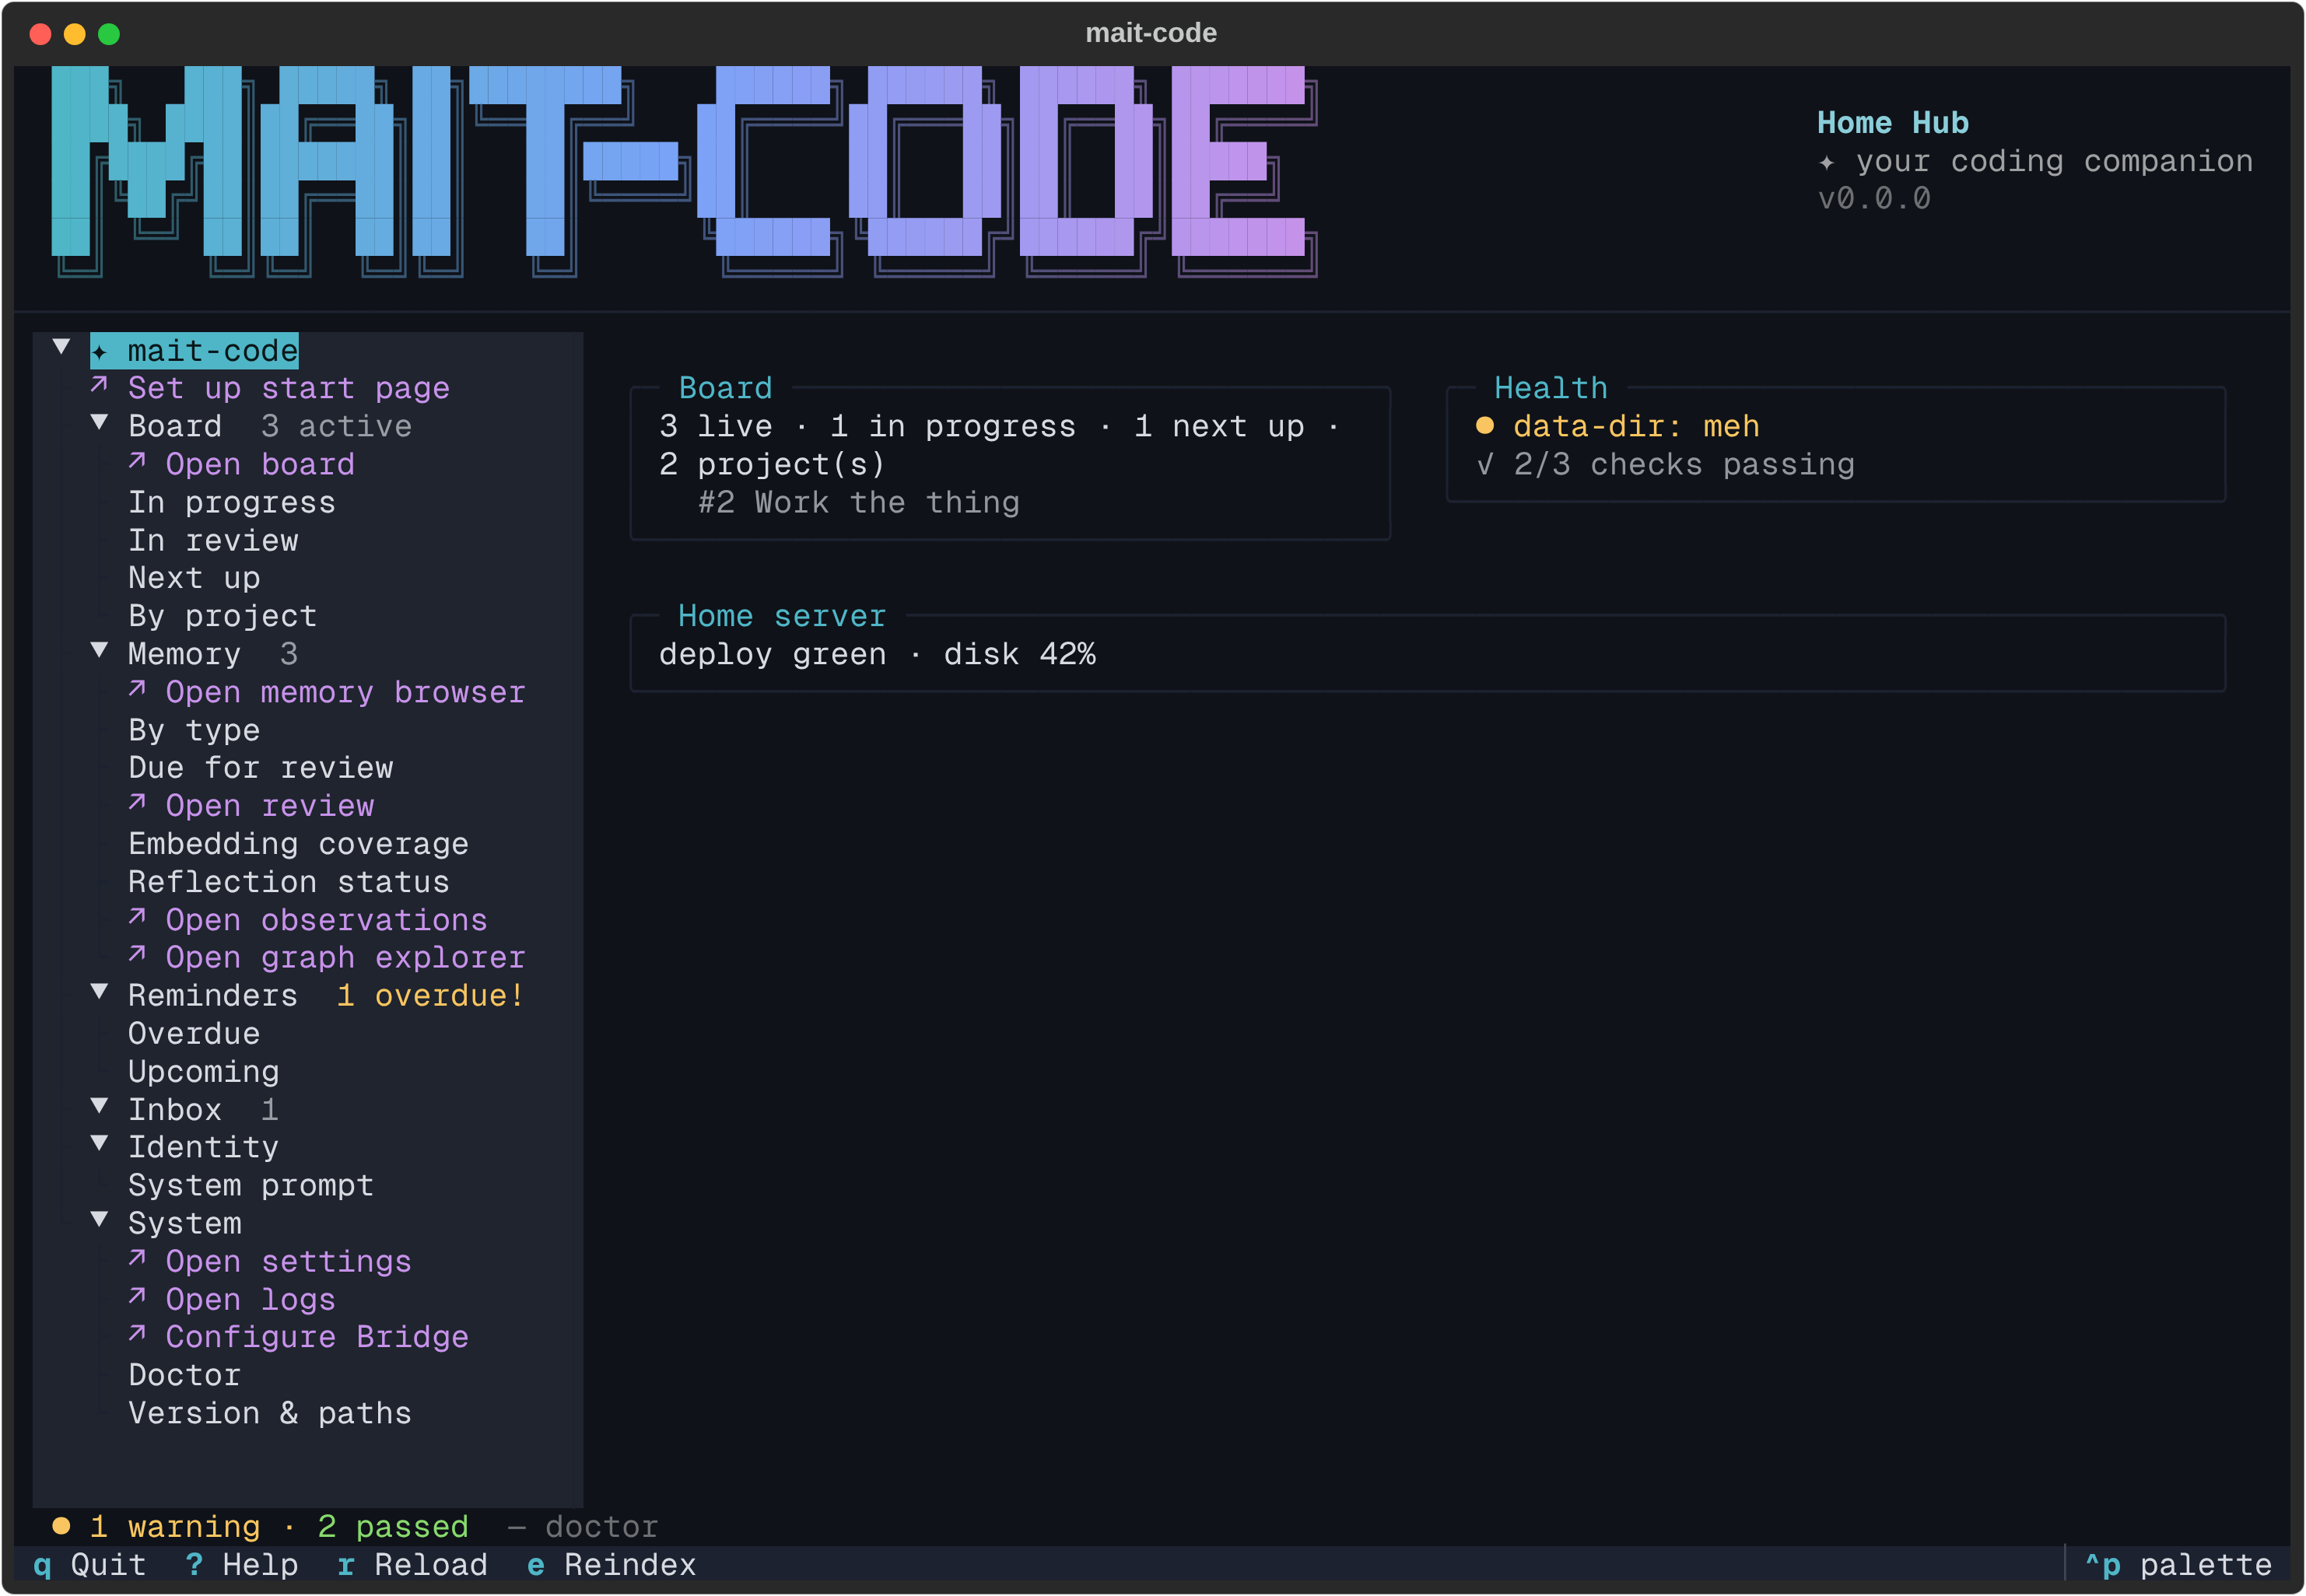Viewport: 2306px width, 1596px height.
Task: Collapse the Inbox section triangle
Action: click(99, 1106)
